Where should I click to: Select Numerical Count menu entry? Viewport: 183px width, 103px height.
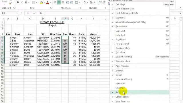point(140,79)
